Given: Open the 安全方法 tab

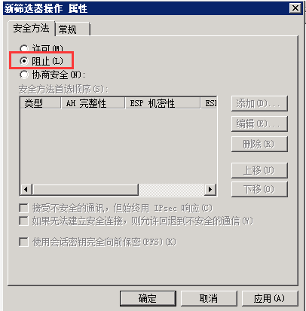Looking at the screenshot, I should tap(32, 28).
